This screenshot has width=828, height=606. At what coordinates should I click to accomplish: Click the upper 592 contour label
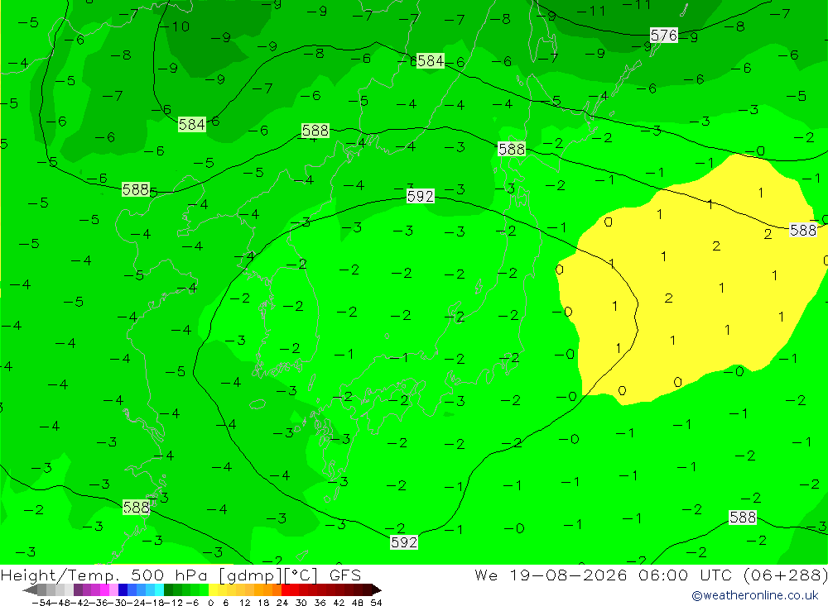pos(421,196)
